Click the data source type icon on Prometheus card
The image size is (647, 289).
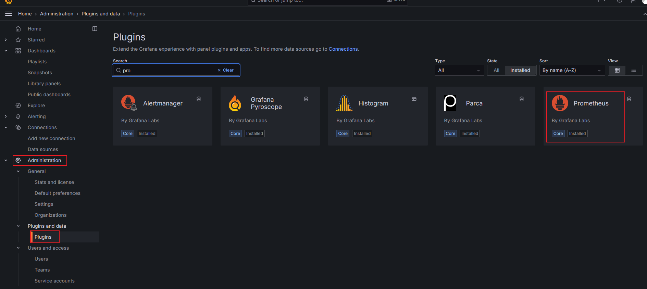(x=629, y=99)
